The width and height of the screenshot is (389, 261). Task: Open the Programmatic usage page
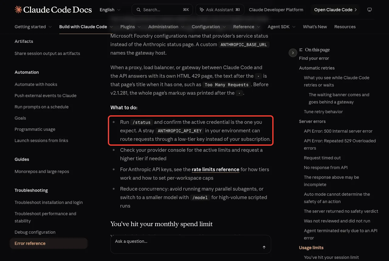[35, 129]
